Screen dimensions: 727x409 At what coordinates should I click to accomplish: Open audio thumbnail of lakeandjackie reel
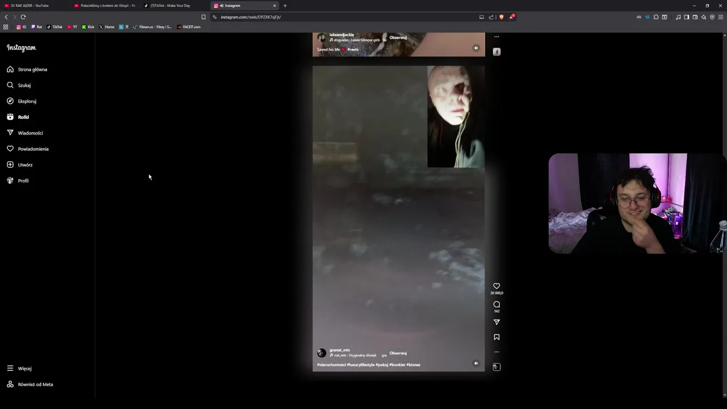point(496,52)
